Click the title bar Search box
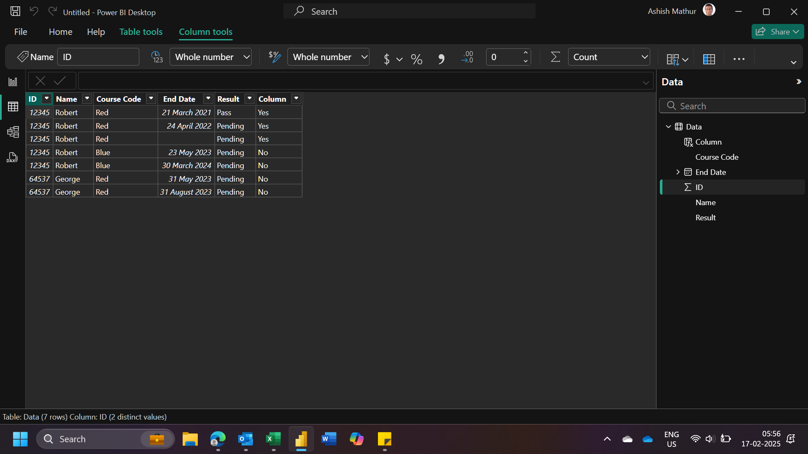Viewport: 808px width, 454px height. [x=409, y=11]
